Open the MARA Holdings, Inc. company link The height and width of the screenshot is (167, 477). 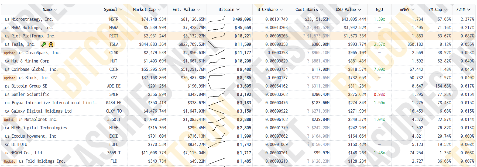(x=32, y=27)
